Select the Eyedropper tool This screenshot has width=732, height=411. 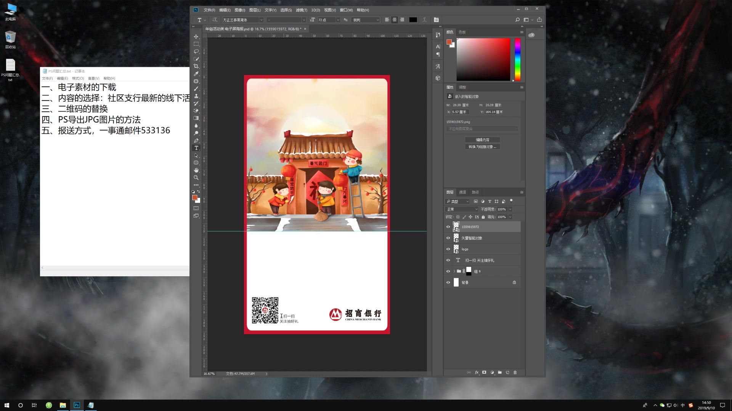click(196, 74)
